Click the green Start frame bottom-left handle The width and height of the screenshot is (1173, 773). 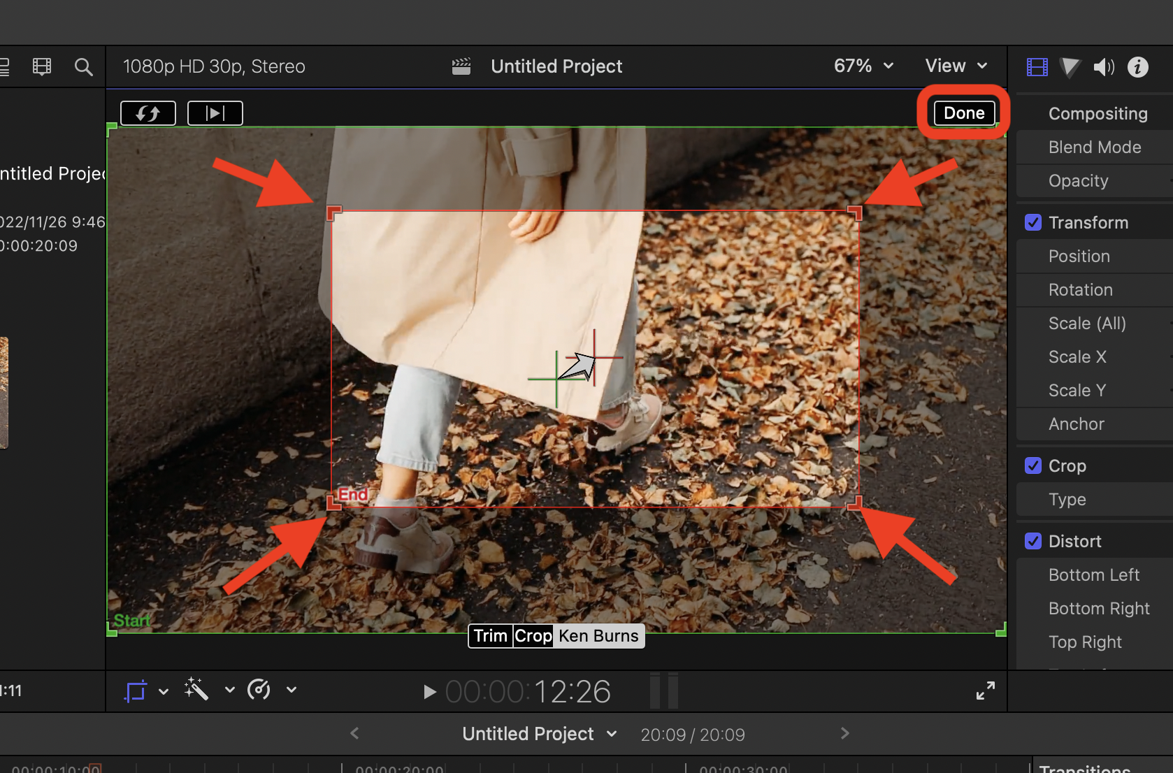point(112,630)
